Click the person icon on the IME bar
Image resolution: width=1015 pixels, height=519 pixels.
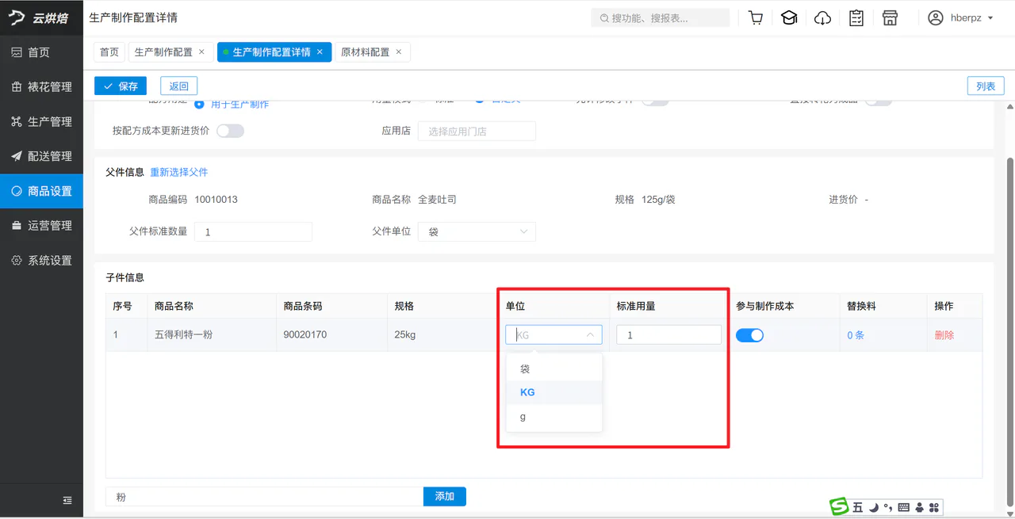click(919, 507)
